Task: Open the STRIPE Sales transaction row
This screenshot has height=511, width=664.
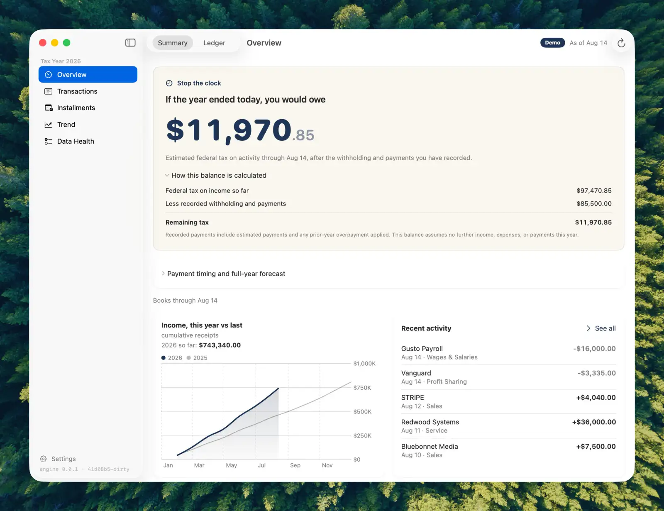Action: coord(508,402)
